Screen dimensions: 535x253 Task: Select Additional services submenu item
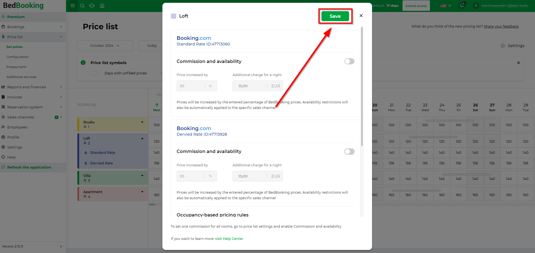(x=22, y=77)
